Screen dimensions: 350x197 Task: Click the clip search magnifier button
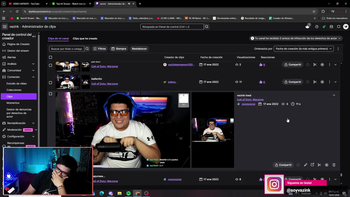tap(87, 49)
